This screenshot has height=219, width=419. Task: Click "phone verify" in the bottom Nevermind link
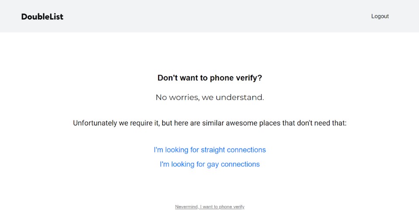coord(231,207)
